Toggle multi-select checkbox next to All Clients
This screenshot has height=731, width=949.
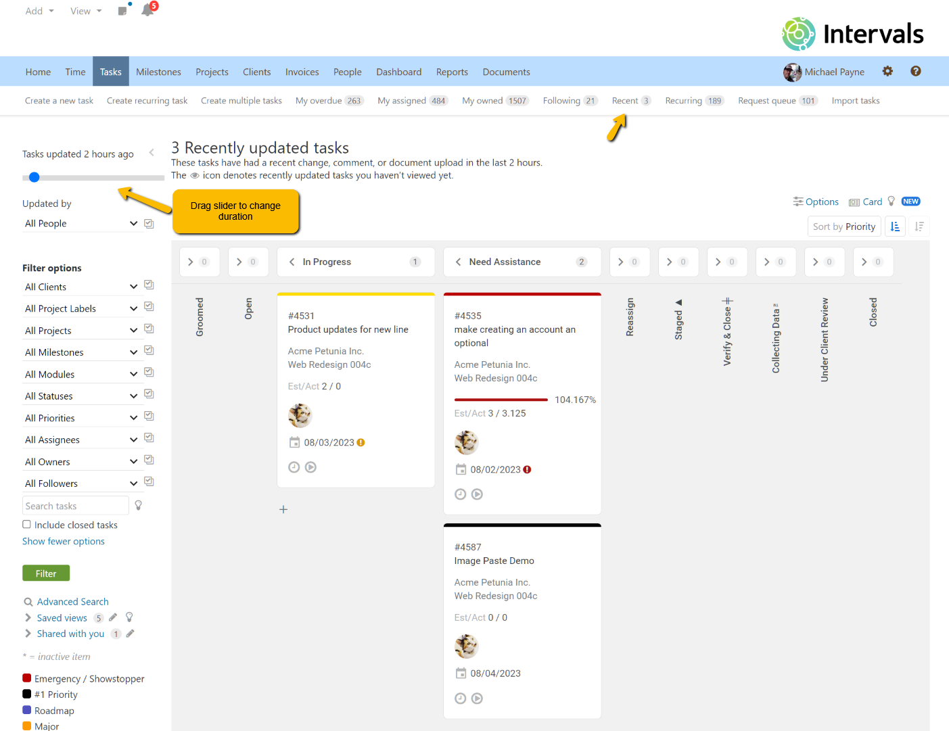[x=149, y=285]
